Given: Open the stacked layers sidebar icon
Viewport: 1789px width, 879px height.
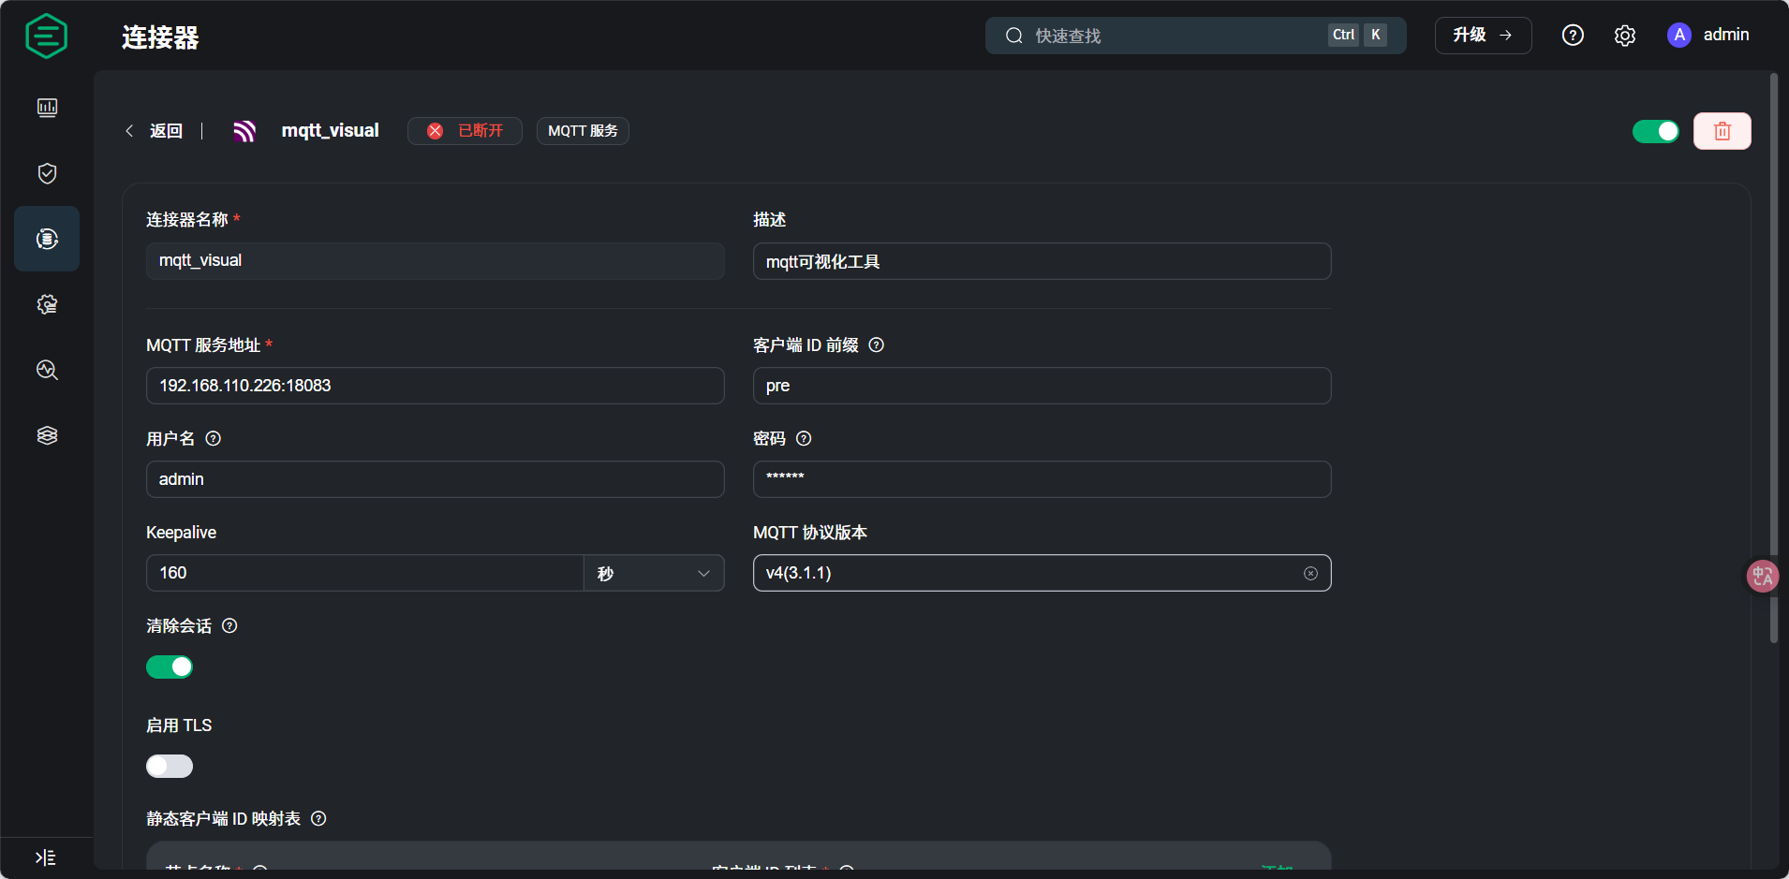Looking at the screenshot, I should pyautogui.click(x=47, y=435).
